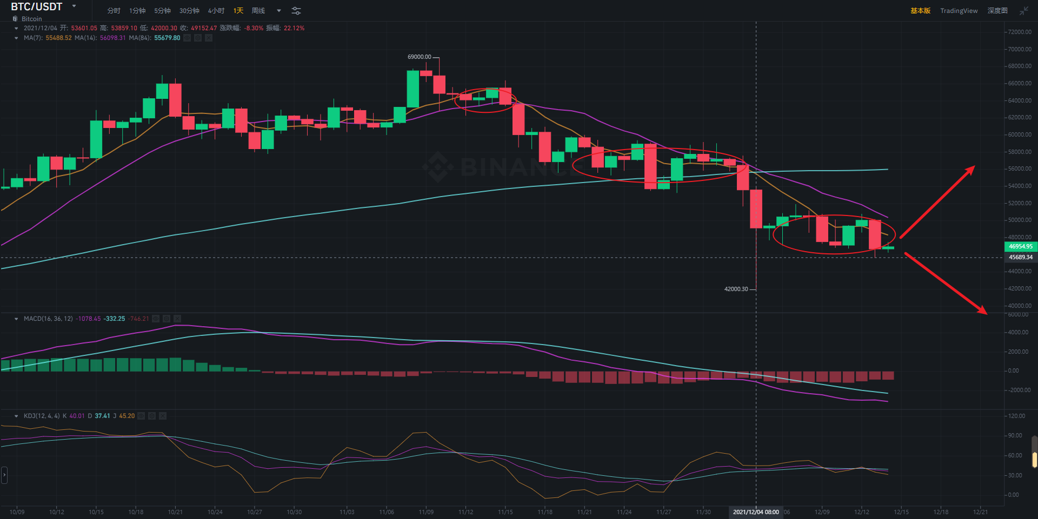The height and width of the screenshot is (519, 1038).
Task: Hide the MACD indicator via eye icon
Action: pyautogui.click(x=156, y=319)
